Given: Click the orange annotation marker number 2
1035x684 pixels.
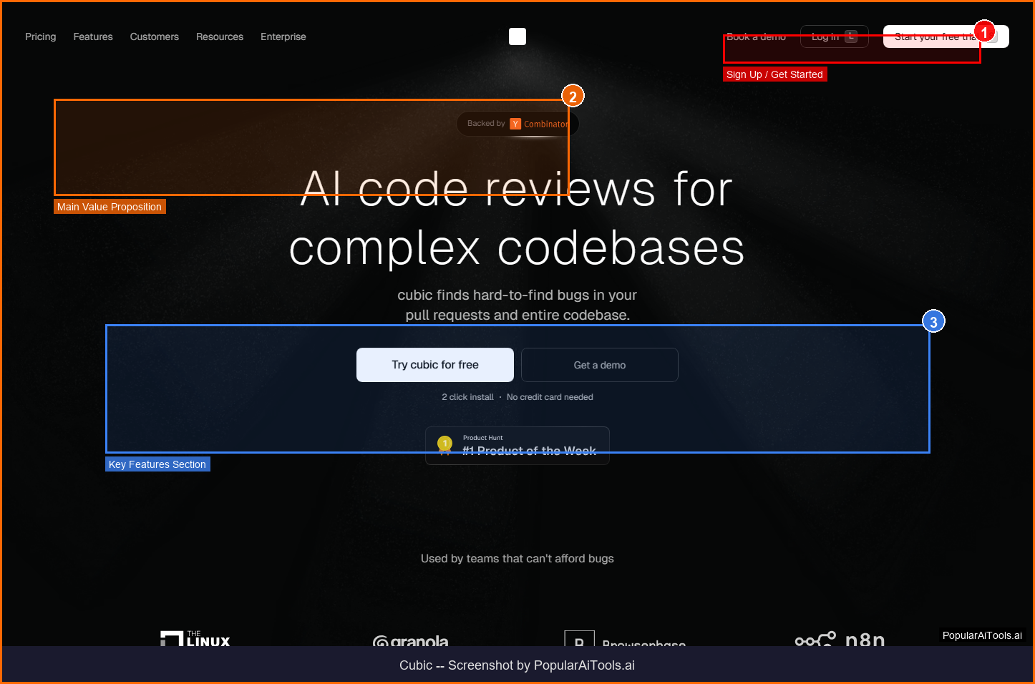Looking at the screenshot, I should (573, 97).
